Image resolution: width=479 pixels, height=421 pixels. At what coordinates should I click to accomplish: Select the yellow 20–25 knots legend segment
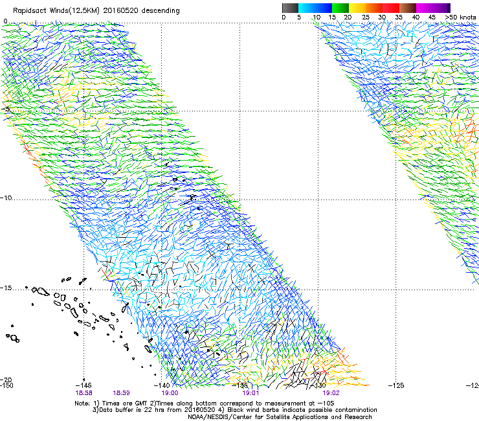point(357,8)
